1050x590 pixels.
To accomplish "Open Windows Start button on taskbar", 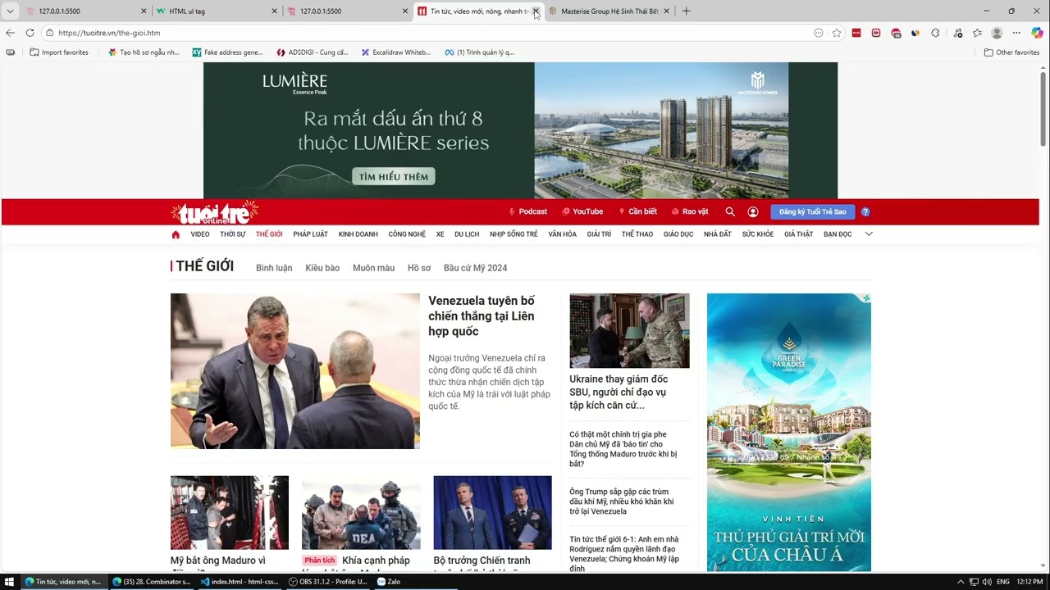I will [10, 582].
